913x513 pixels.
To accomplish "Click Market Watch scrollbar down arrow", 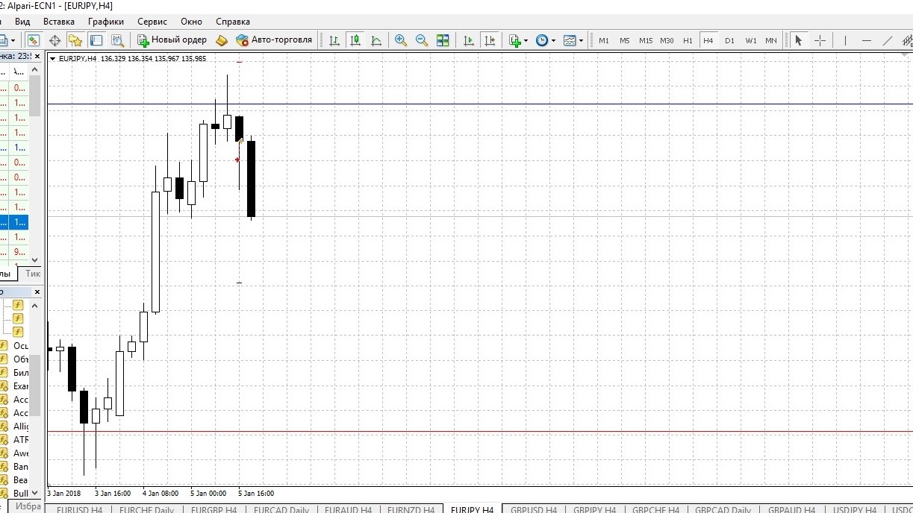I will click(34, 259).
